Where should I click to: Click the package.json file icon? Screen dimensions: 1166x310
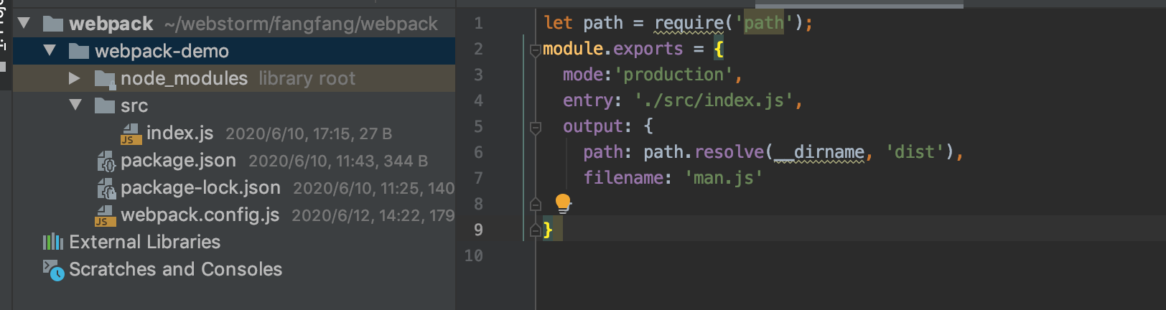(106, 161)
